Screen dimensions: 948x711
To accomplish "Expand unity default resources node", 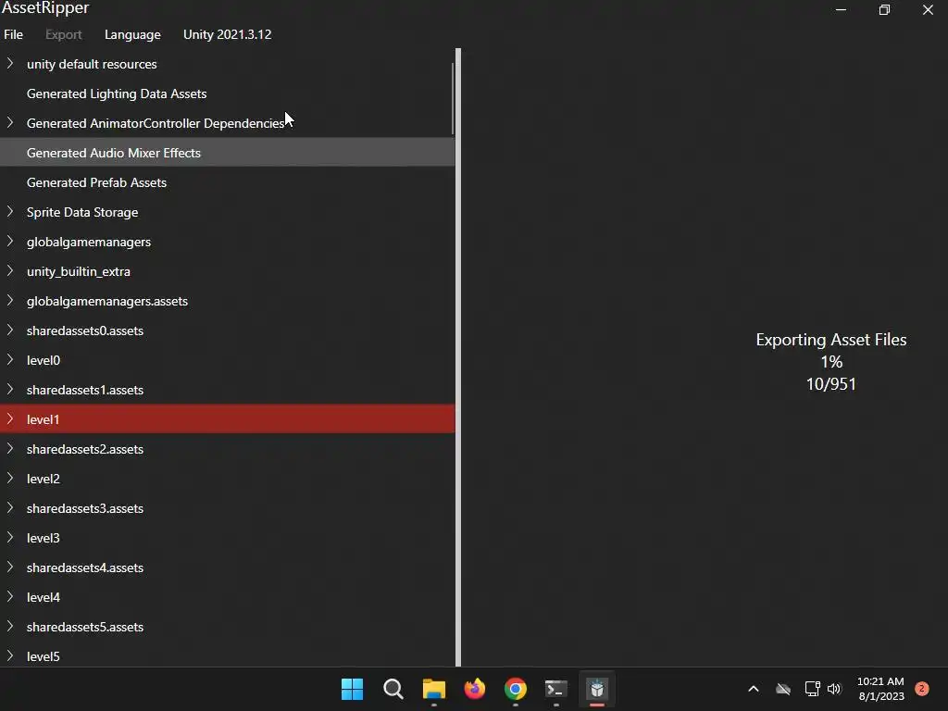I will [x=9, y=63].
